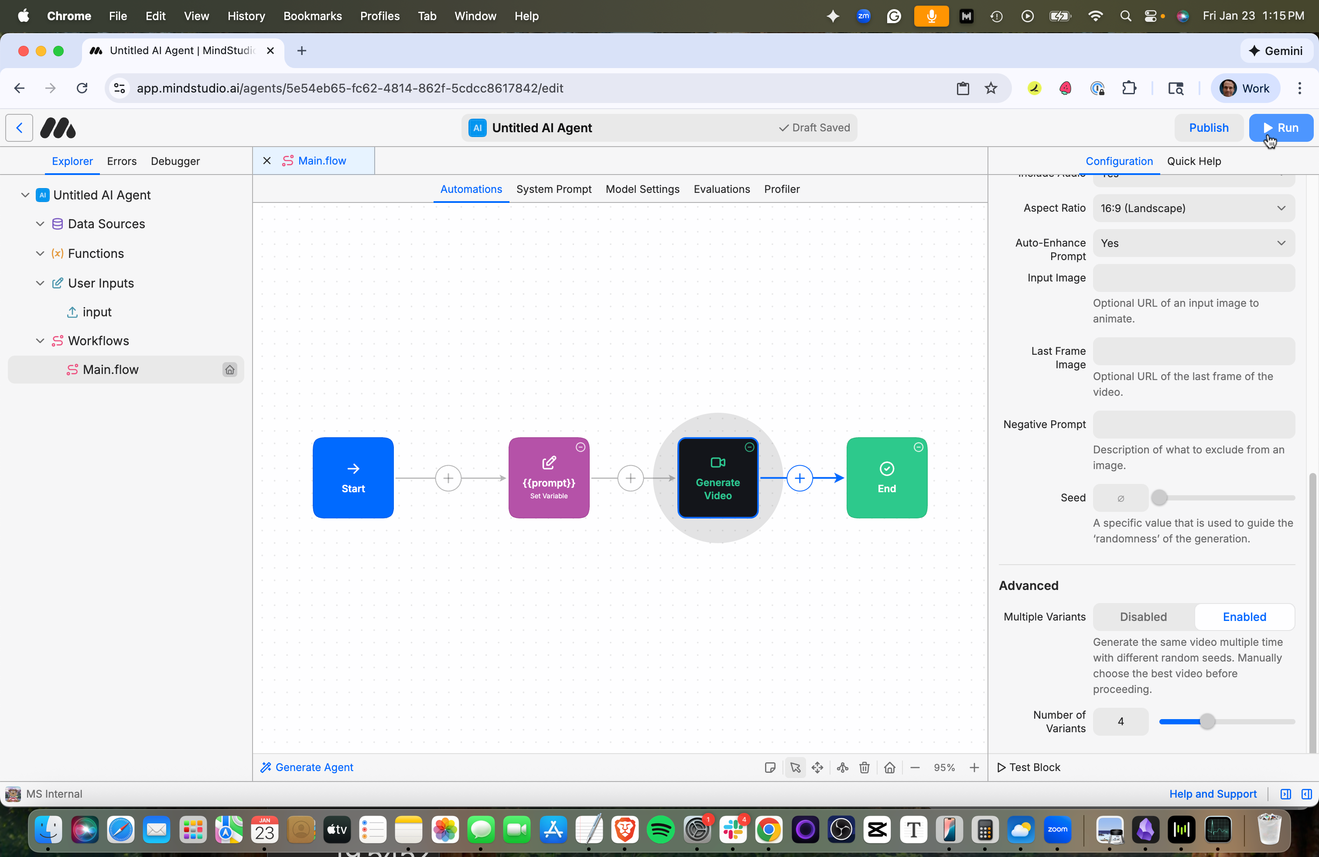Click the Publish button
This screenshot has width=1319, height=857.
1208,127
